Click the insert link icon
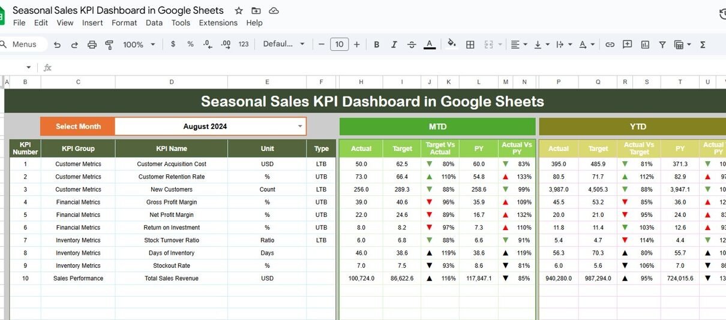The image size is (726, 320). click(x=610, y=44)
